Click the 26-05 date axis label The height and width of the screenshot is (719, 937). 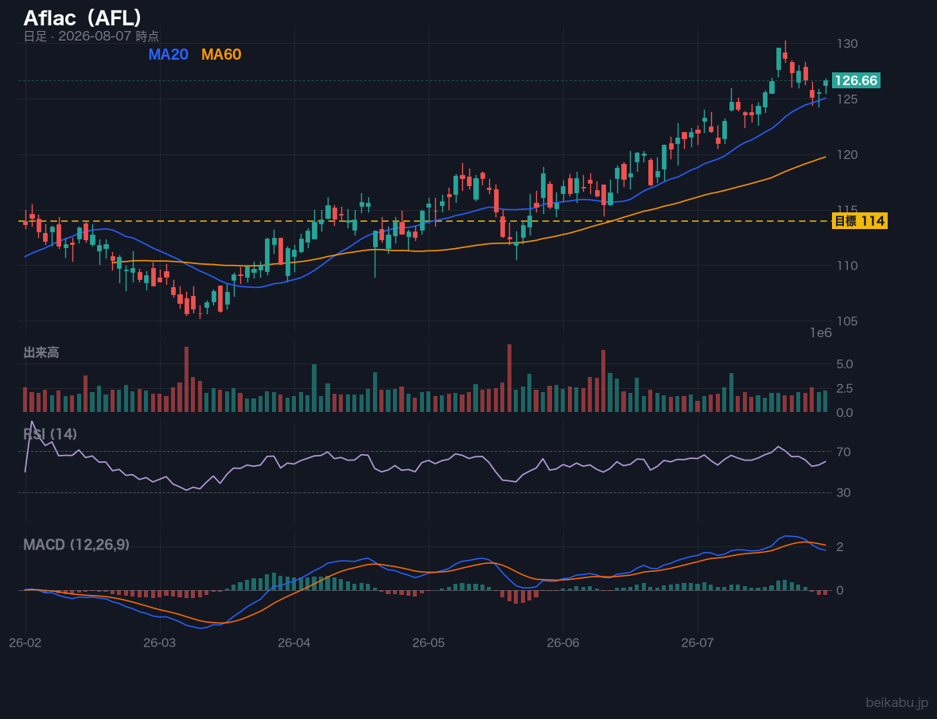coord(429,643)
